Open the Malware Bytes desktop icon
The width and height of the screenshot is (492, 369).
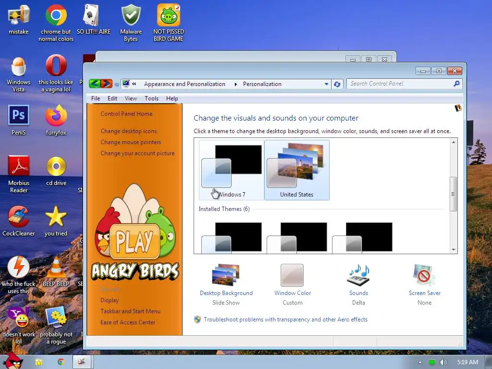[x=131, y=23]
